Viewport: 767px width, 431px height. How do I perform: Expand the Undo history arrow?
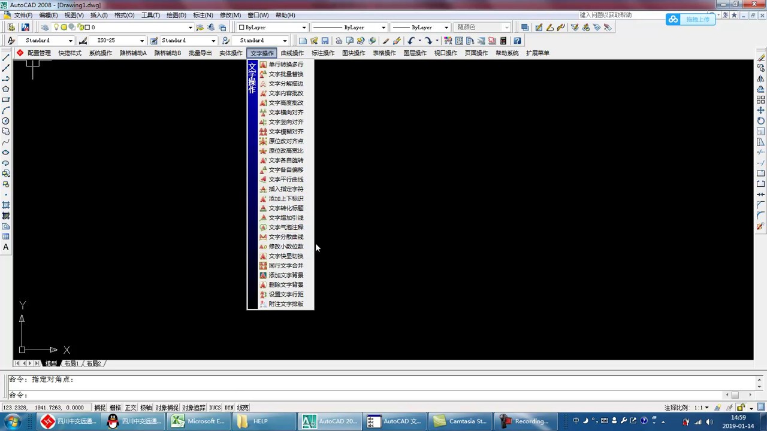419,41
